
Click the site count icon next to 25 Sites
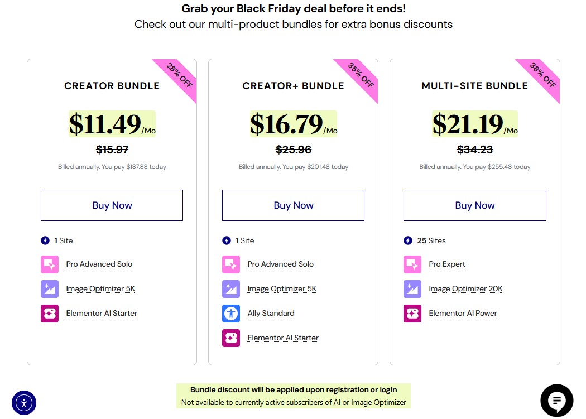408,240
